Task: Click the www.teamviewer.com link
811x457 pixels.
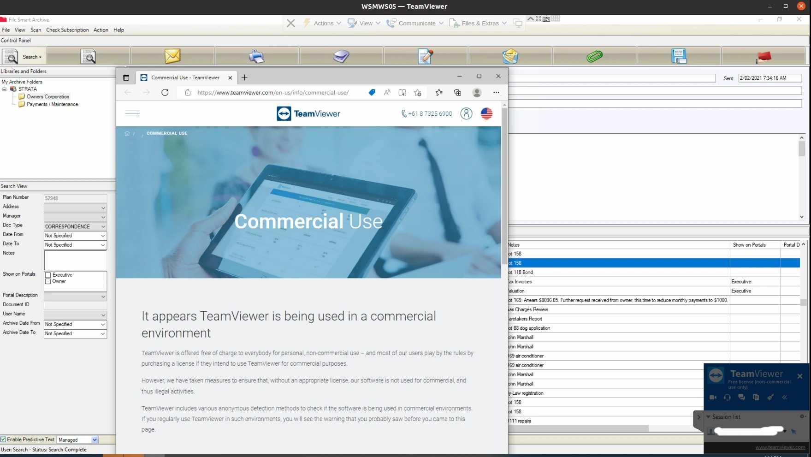Action: click(x=780, y=447)
